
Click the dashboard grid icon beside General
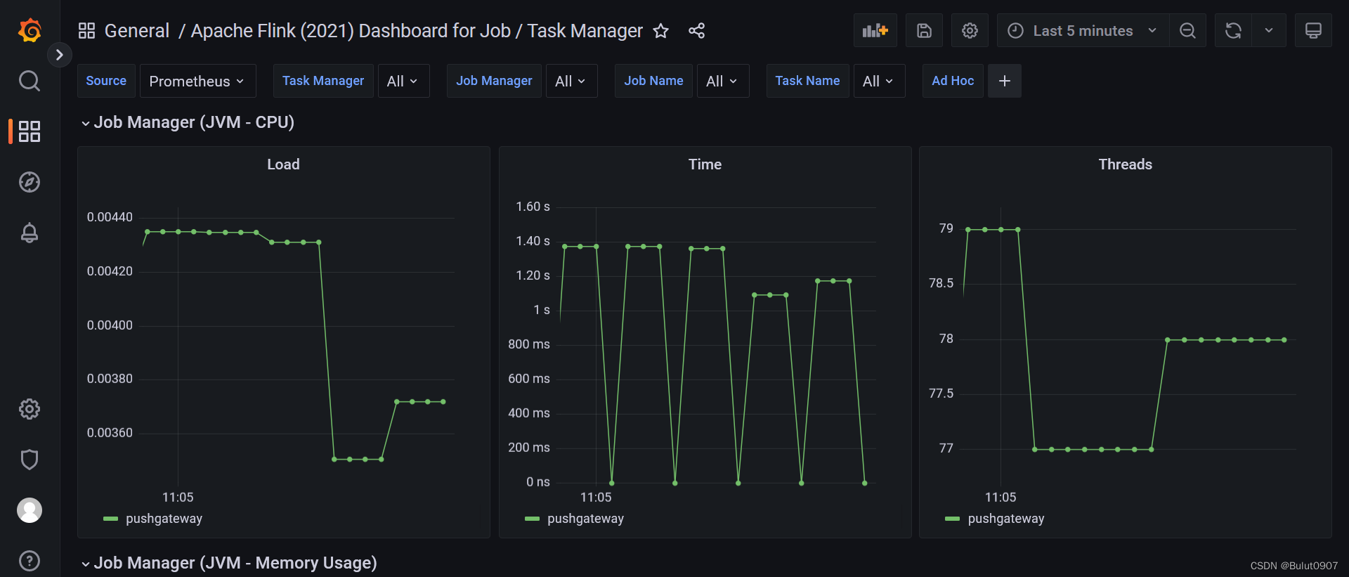(86, 31)
